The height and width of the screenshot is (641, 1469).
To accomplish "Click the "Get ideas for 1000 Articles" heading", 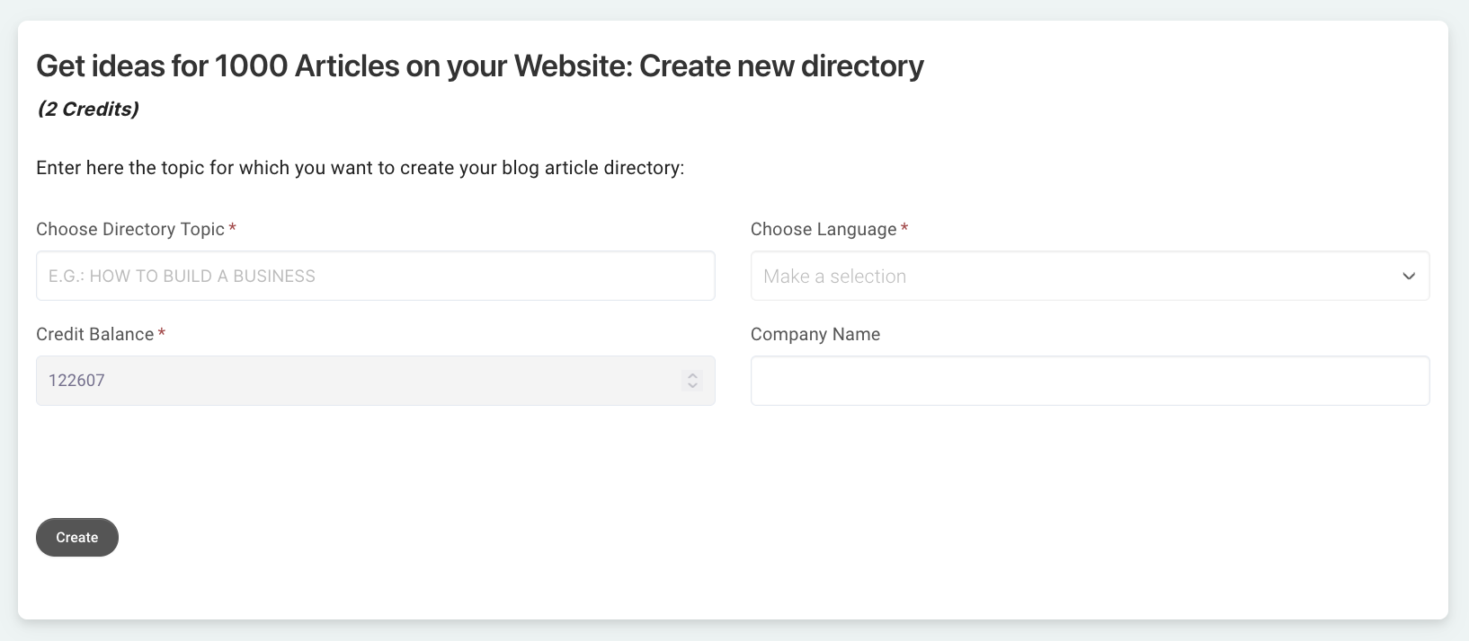I will [x=480, y=66].
